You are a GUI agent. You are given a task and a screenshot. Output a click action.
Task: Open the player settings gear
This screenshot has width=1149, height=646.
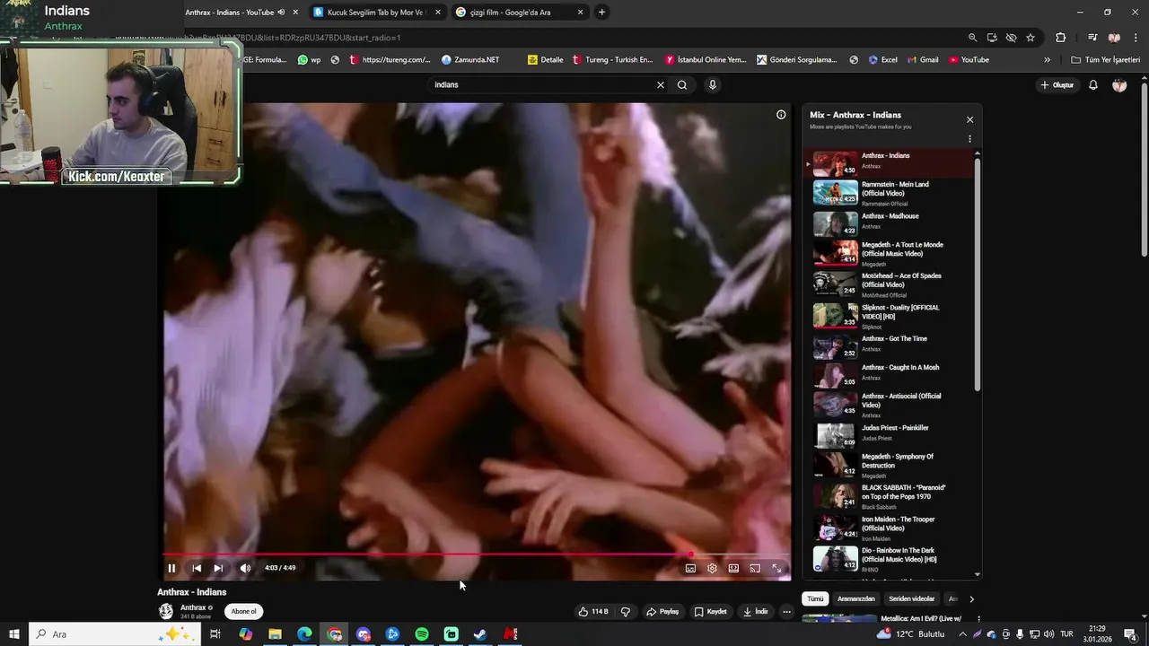(712, 568)
